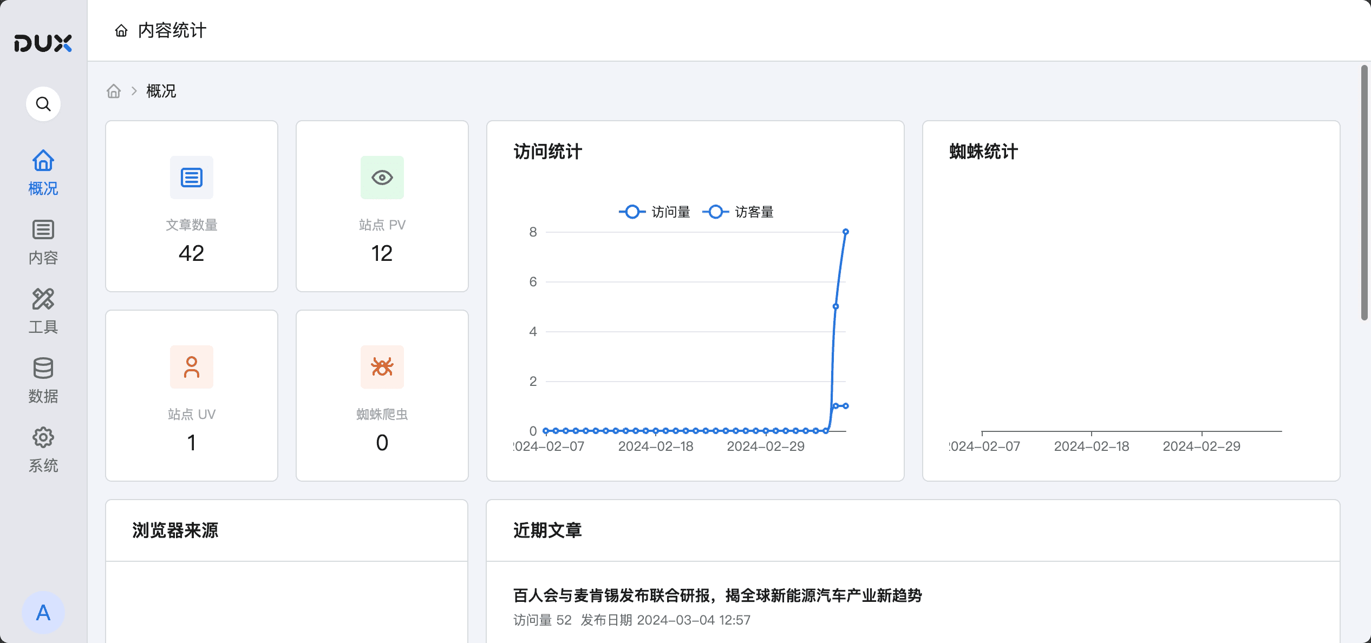The image size is (1371, 643).
Task: Click the 站点 UV label
Action: coord(192,415)
